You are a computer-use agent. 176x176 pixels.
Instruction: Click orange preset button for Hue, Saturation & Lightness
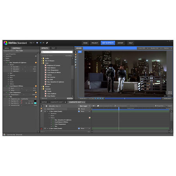36,63
